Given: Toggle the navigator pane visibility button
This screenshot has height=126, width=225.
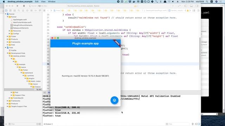Looking at the screenshot, I should (x=186, y=6).
